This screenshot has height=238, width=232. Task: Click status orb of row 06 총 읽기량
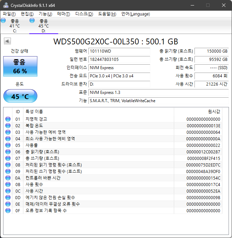(8, 152)
